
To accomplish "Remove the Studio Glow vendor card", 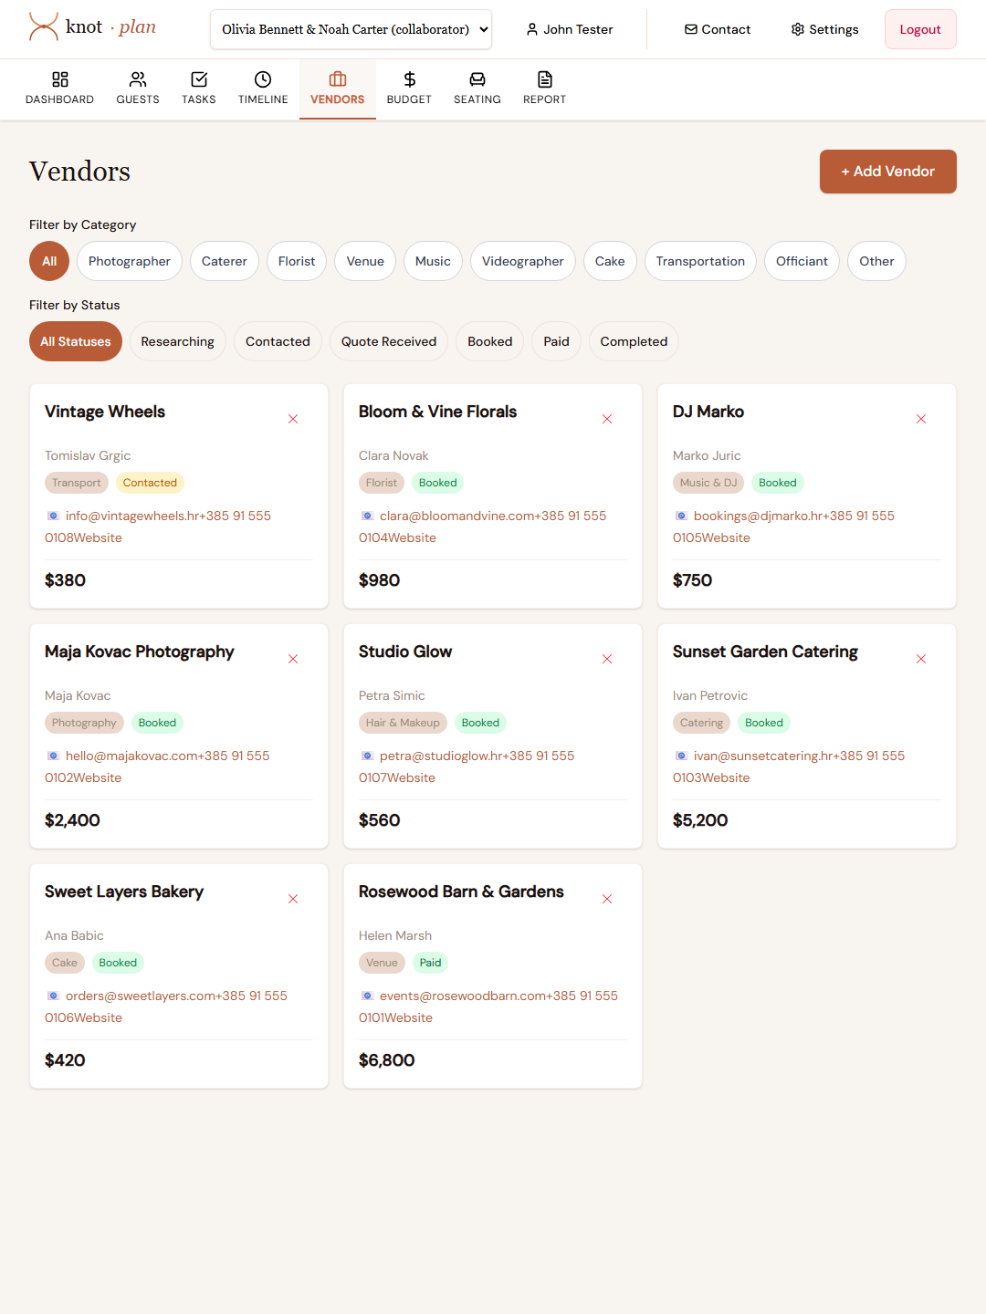I will pyautogui.click(x=607, y=659).
